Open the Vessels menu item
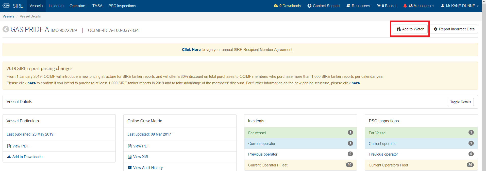The image size is (486, 171). click(36, 6)
